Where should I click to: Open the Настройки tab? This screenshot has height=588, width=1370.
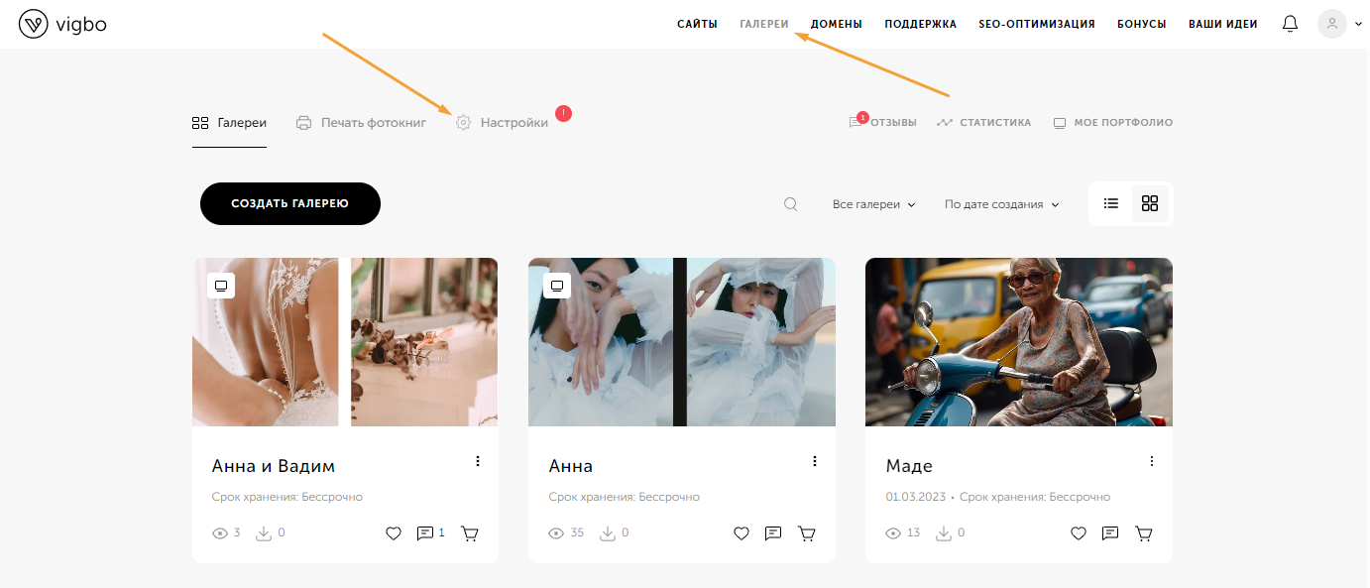[502, 123]
